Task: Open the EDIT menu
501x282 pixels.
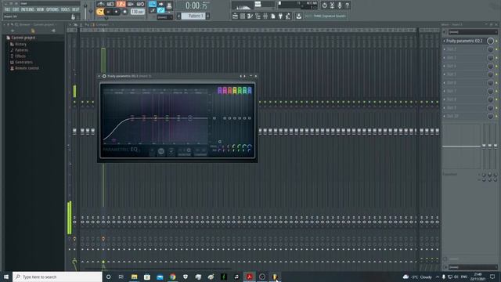Action: pyautogui.click(x=16, y=9)
